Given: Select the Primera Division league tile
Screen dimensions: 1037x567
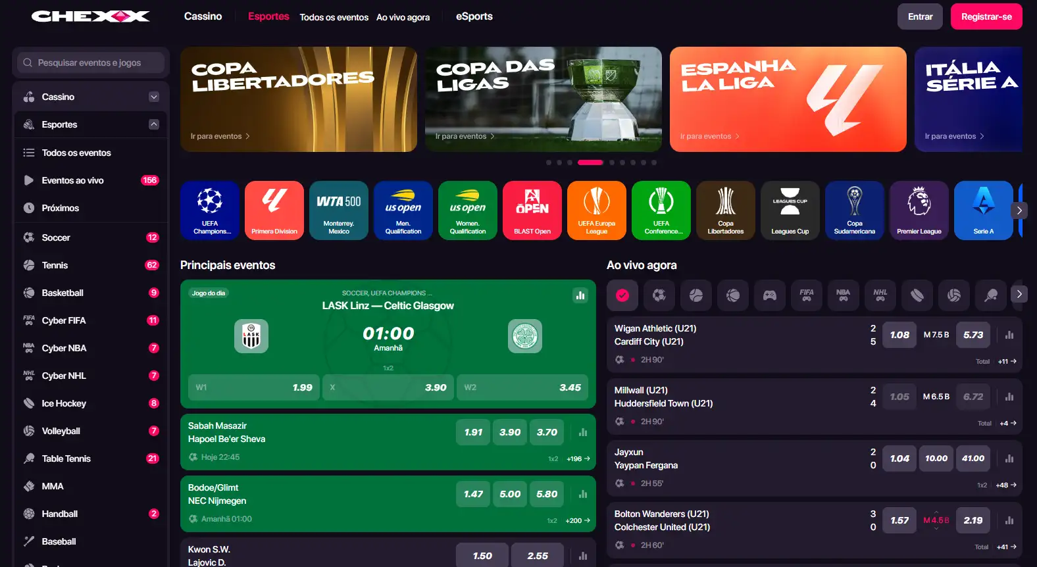Looking at the screenshot, I should [274, 210].
